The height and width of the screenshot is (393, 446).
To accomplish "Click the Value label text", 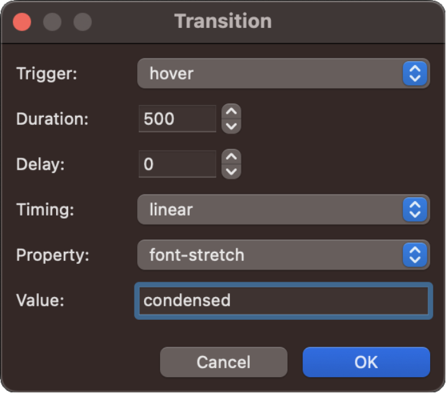I will (40, 301).
